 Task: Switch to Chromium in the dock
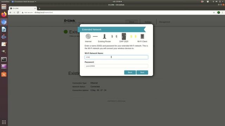4,22
